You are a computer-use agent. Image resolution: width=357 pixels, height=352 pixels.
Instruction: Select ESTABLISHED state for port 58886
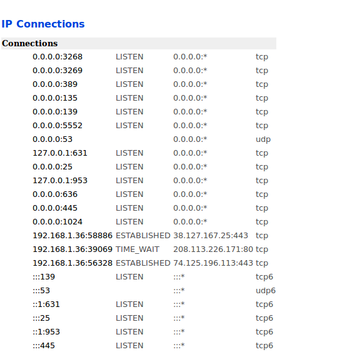(x=143, y=236)
